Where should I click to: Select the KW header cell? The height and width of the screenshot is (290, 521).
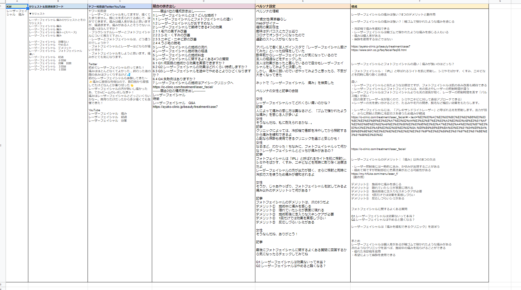pyautogui.click(x=17, y=6)
